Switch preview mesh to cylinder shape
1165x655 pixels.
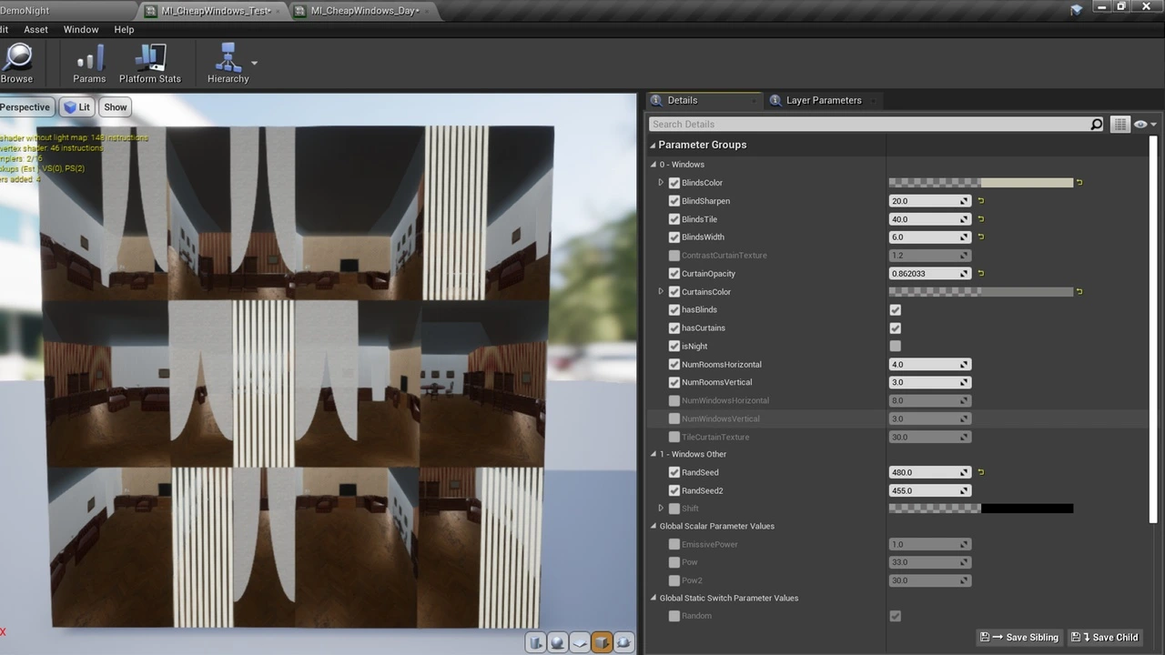536,643
